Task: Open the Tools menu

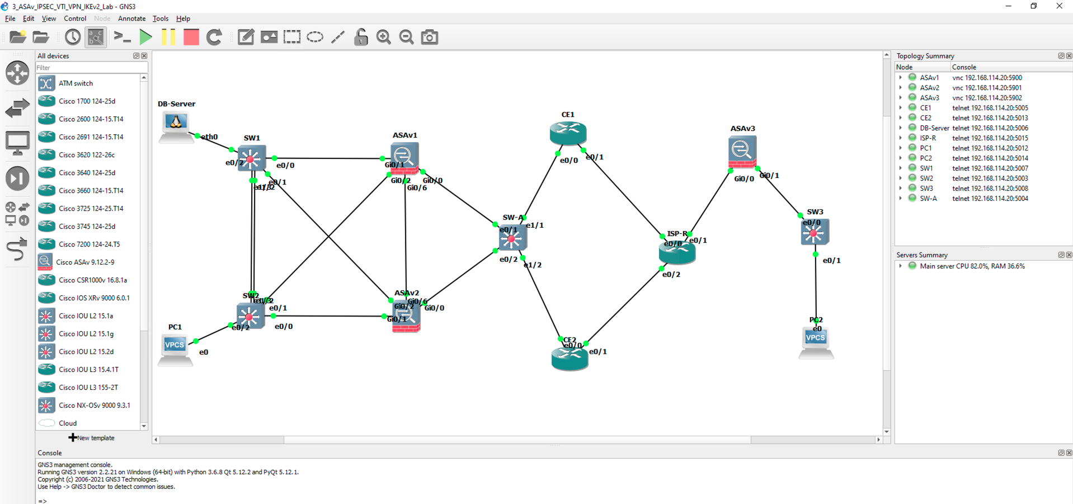Action: point(161,18)
